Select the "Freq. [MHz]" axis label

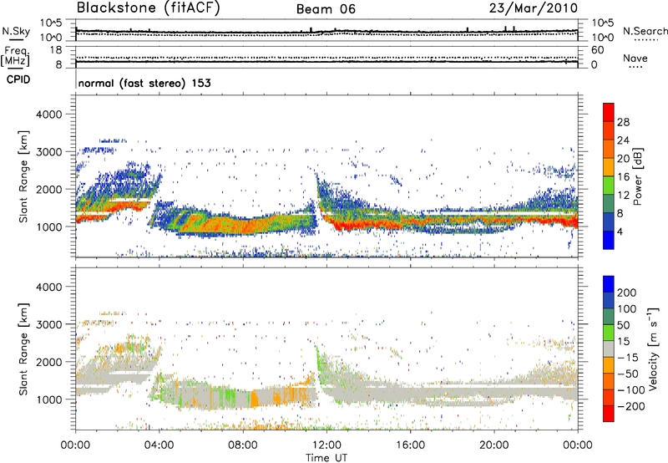[15, 57]
